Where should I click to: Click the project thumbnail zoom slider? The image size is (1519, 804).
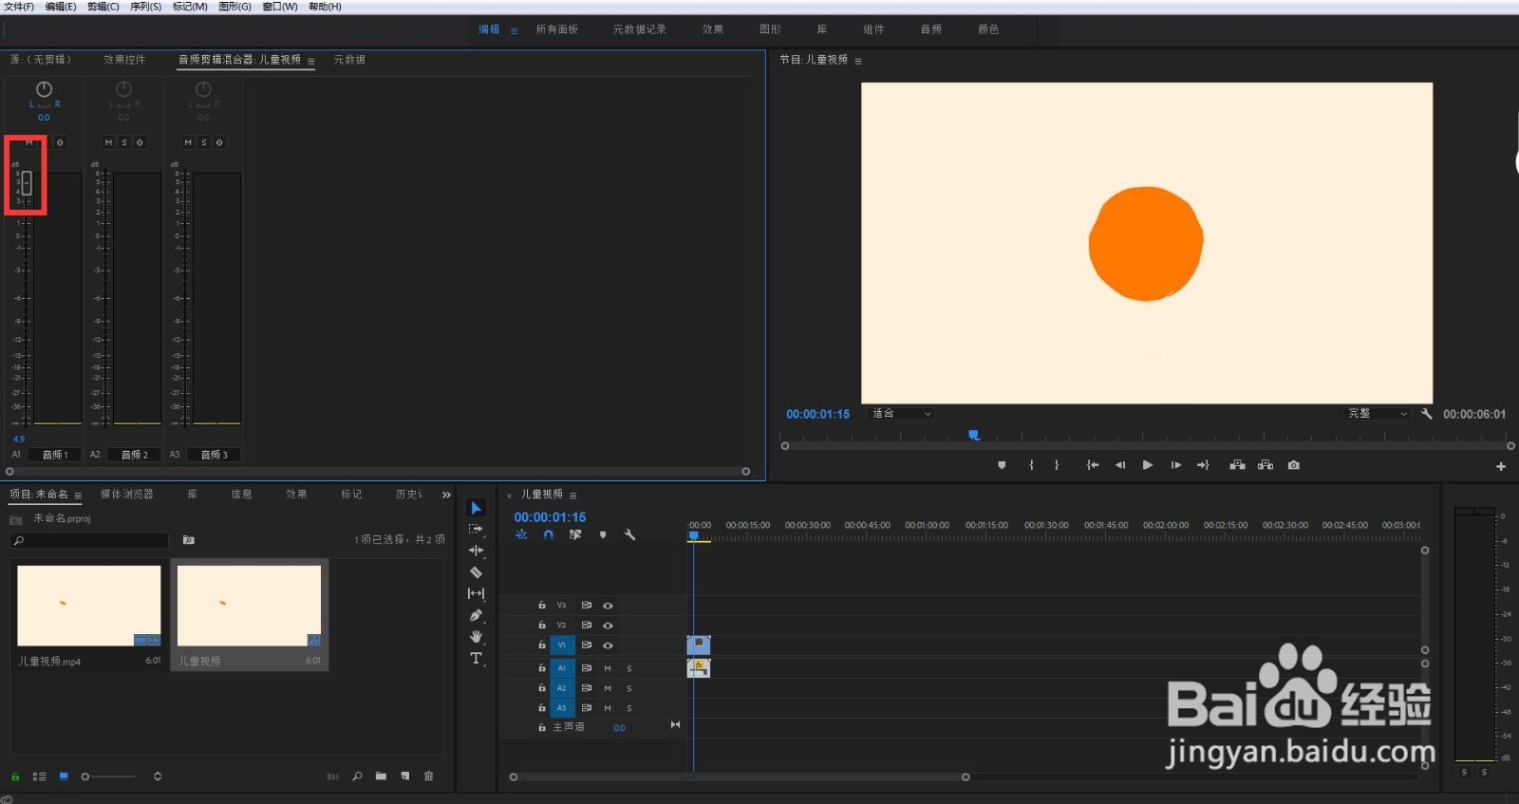click(110, 776)
